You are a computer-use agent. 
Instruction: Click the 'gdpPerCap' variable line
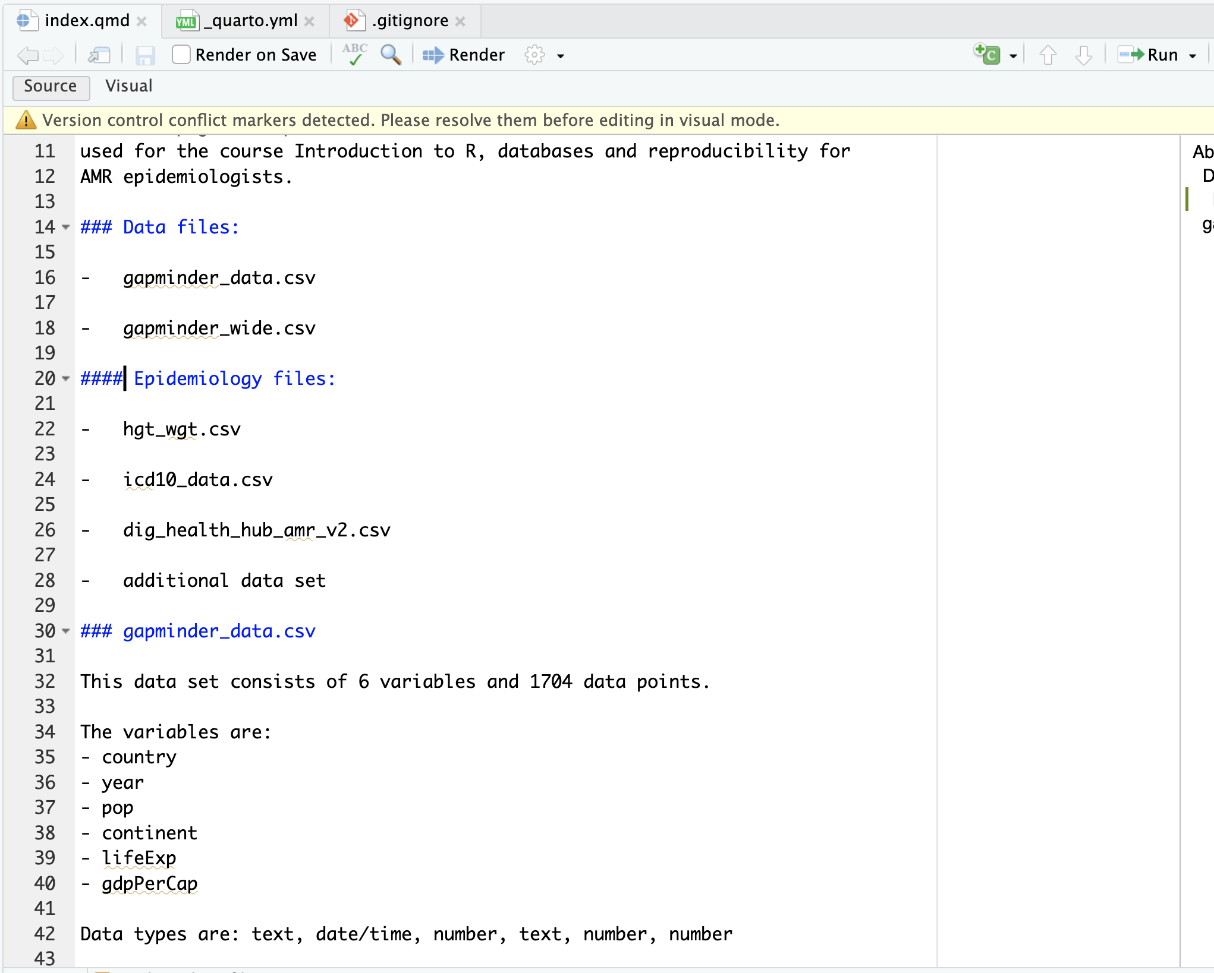click(149, 884)
